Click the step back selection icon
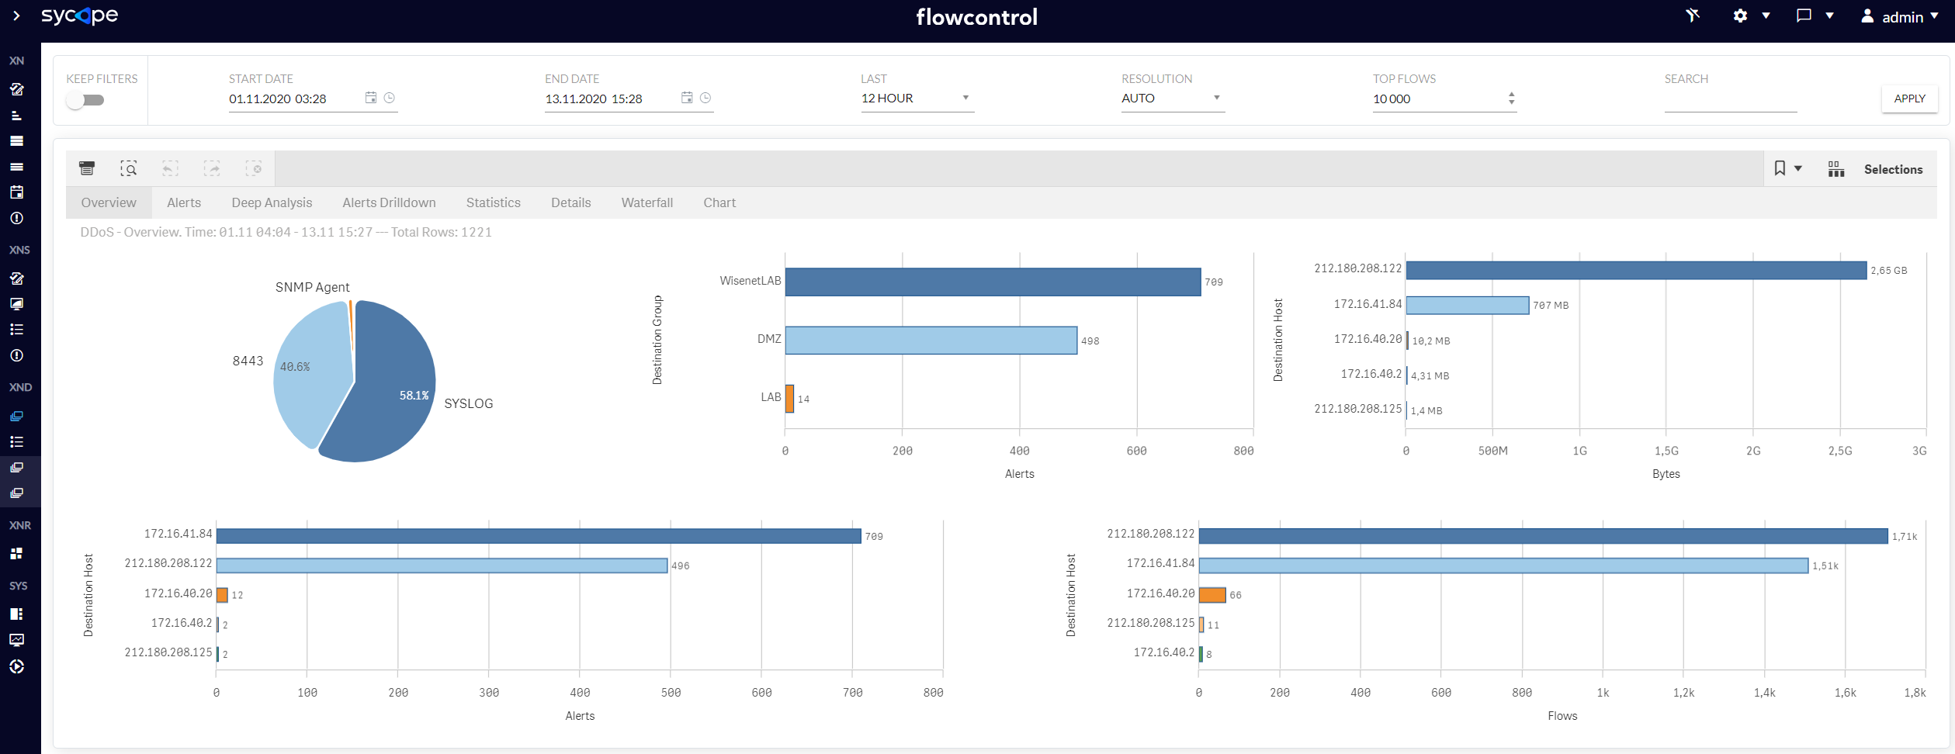 tap(170, 168)
